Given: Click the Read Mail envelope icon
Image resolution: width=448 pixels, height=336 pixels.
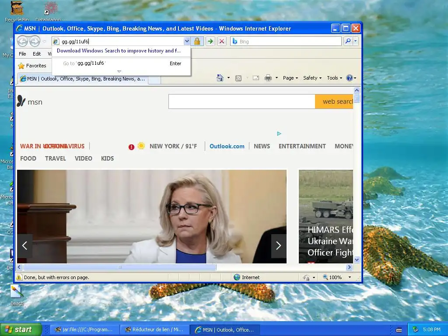Looking at the screenshot, I should coord(255,78).
